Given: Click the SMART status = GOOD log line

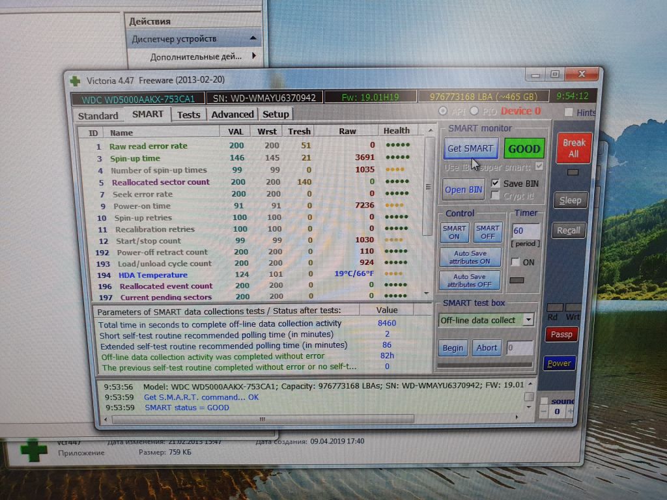Looking at the screenshot, I should pyautogui.click(x=187, y=408).
